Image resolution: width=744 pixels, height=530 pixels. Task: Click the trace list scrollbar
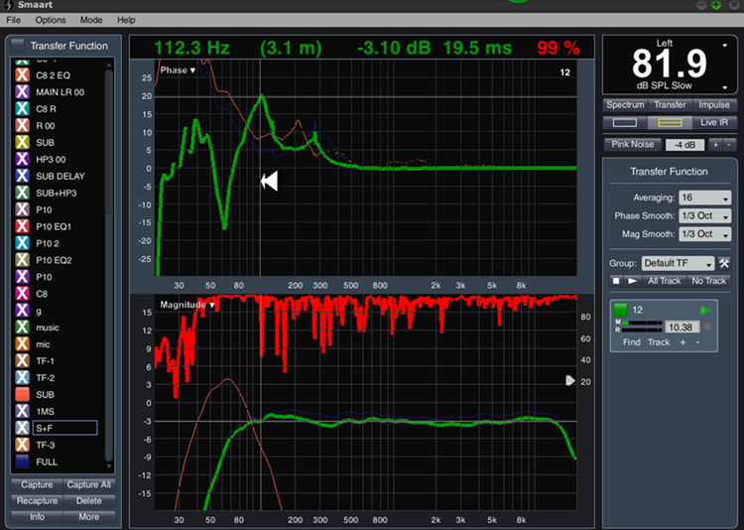109,266
